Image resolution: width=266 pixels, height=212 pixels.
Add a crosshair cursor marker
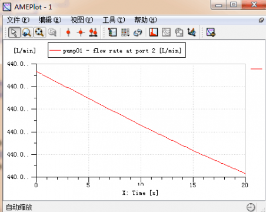[x=81, y=32]
